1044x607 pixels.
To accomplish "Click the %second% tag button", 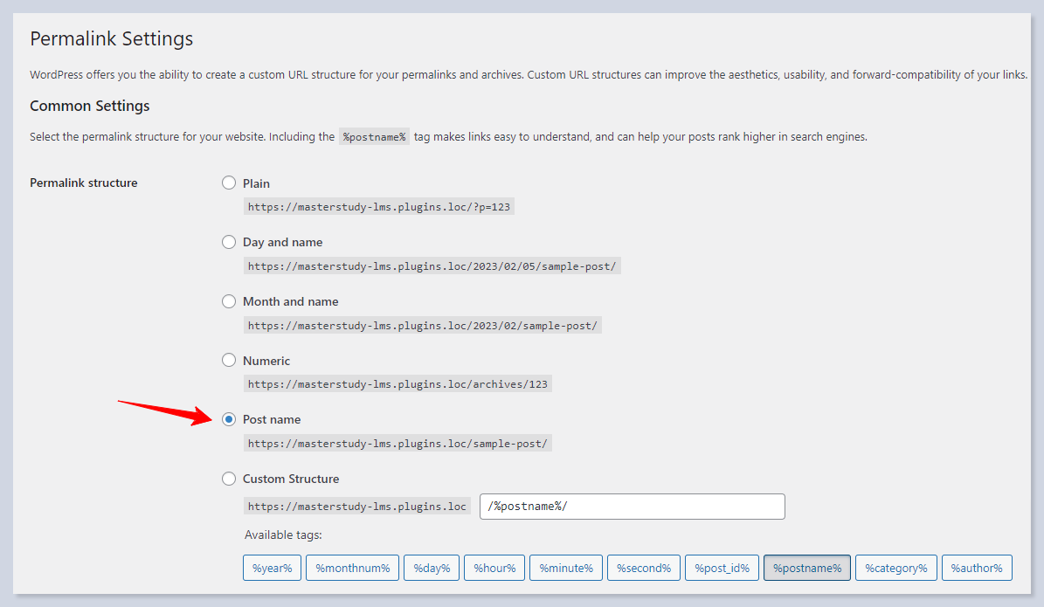I will coord(643,568).
